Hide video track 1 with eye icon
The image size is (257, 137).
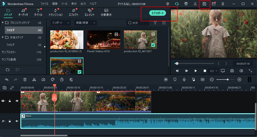click(17, 101)
